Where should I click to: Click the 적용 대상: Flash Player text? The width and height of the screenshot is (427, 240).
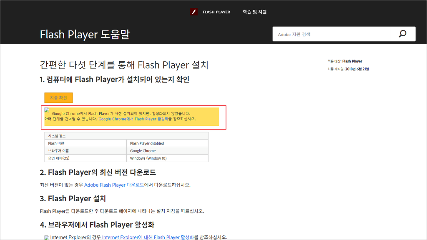pyautogui.click(x=345, y=61)
